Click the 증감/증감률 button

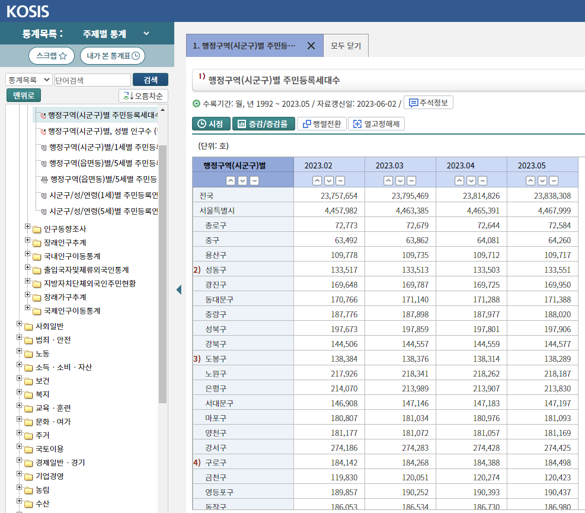(263, 124)
